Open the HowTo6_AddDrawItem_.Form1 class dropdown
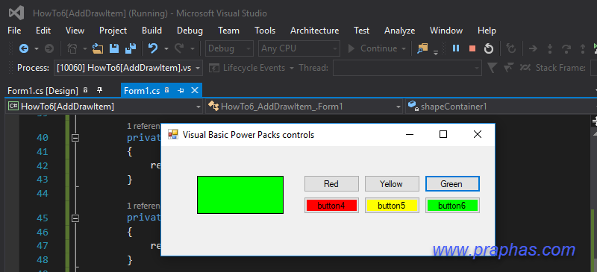 tap(304, 107)
